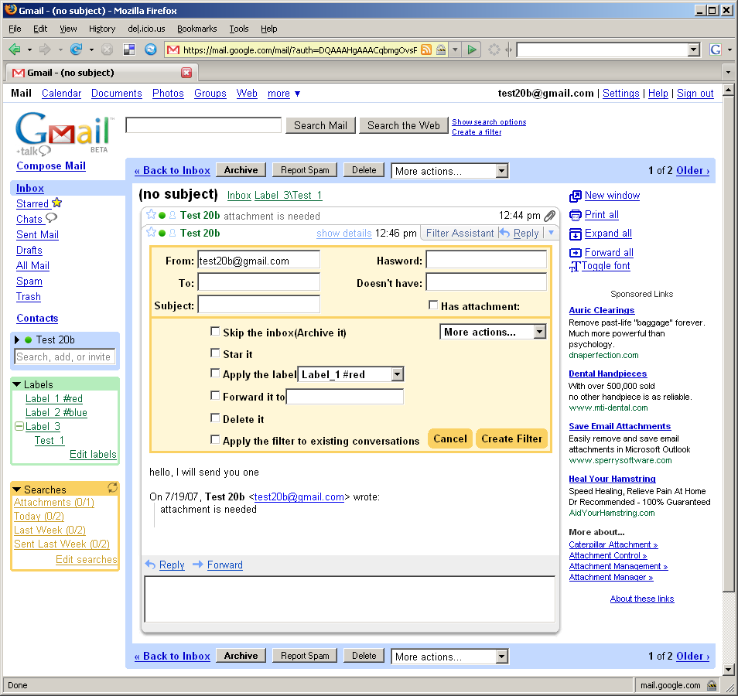Image resolution: width=738 pixels, height=696 pixels.
Task: Open the filter panel More actions dropdown
Action: (x=492, y=332)
